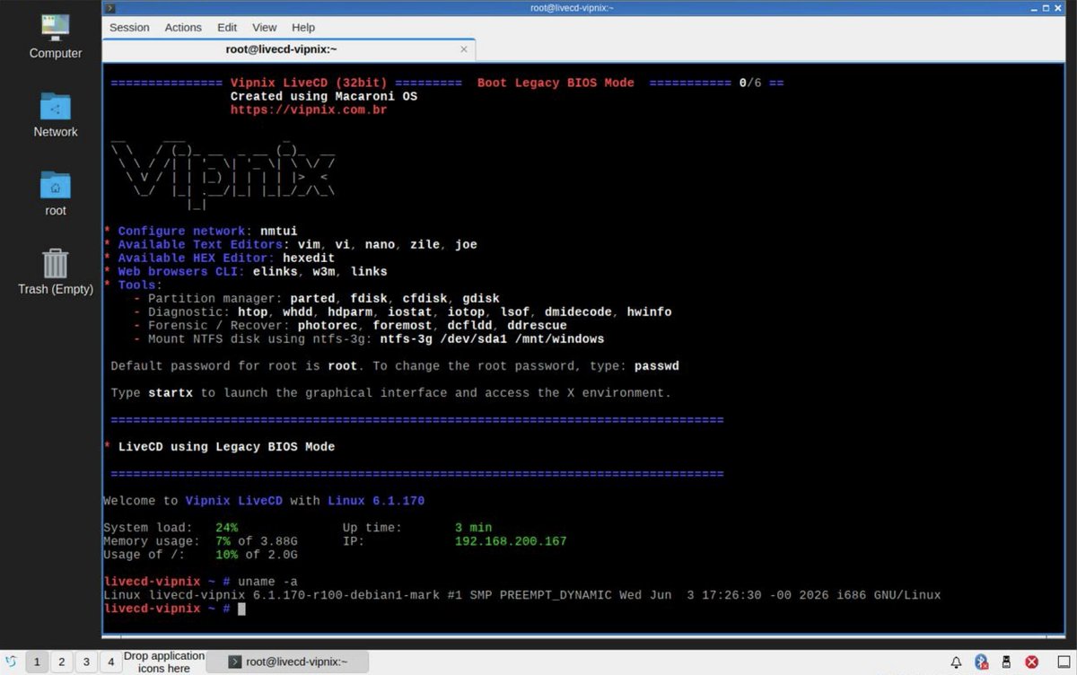Viewport: 1077px width, 675px height.
Task: Click the Memory usage value 7%
Action: [223, 540]
